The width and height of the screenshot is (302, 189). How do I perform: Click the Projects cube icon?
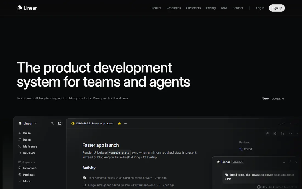click(20, 174)
